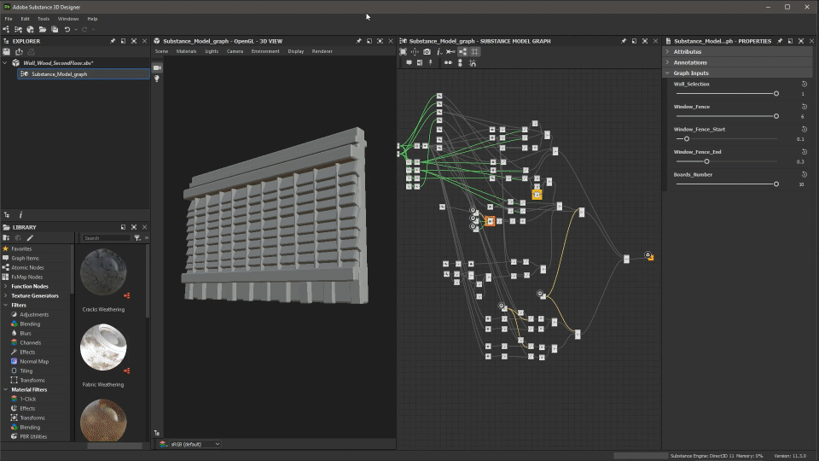819x461 pixels.
Task: Click vertical align nodes icon
Action: 460,62
